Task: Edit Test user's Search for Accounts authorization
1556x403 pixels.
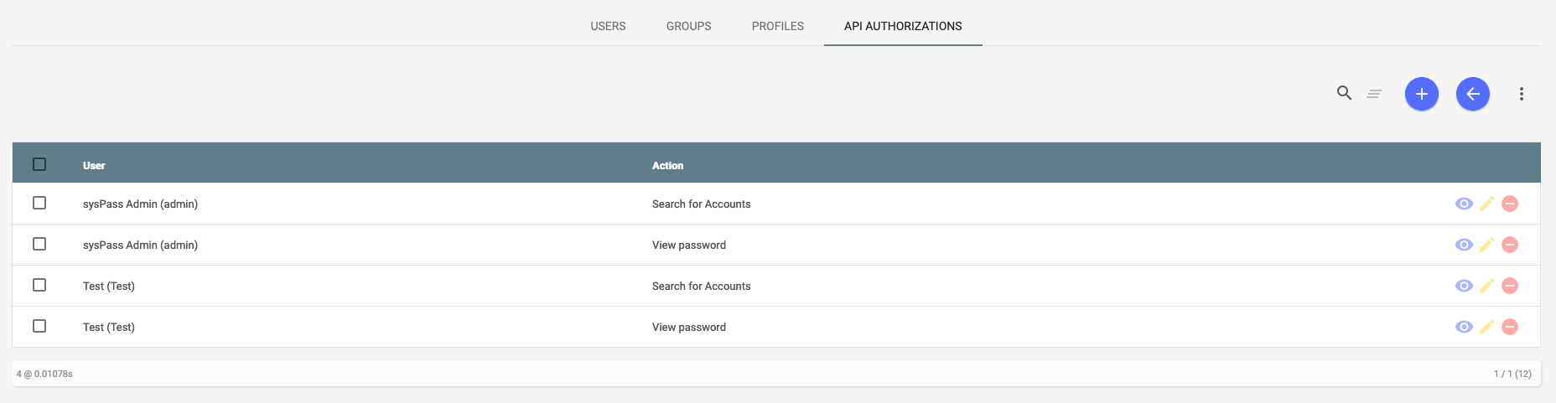Action: (1486, 286)
